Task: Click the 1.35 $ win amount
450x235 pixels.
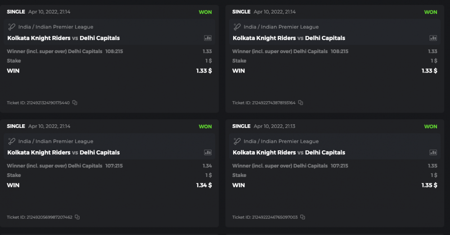Action: [x=429, y=185]
